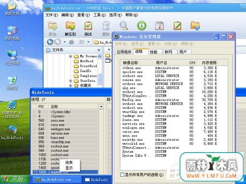This screenshot has height=184, width=246.
Task: Open the Tools (工具) menu in archive window
Action: (99, 15)
